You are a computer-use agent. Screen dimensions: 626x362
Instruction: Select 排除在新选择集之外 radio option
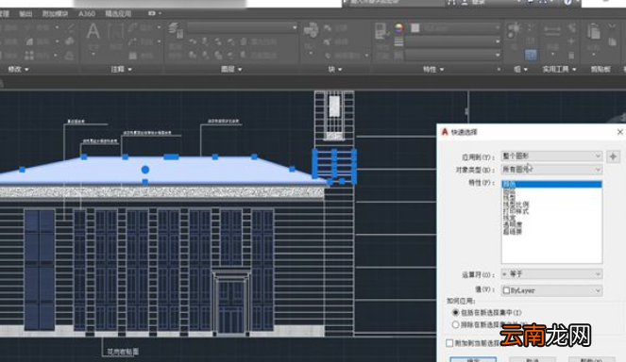[x=455, y=324]
